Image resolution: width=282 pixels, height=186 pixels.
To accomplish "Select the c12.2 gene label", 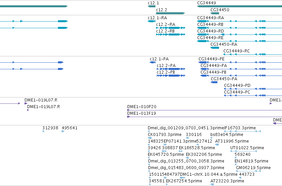I will tap(161, 10).
